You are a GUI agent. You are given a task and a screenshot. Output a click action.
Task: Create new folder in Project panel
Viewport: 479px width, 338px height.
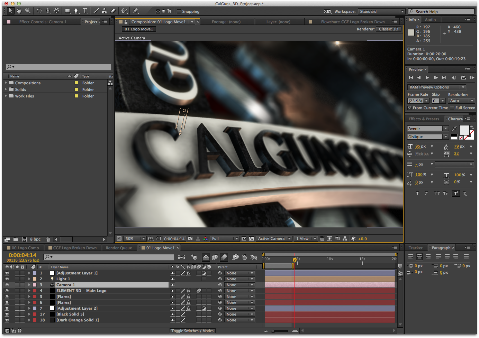pyautogui.click(x=16, y=239)
